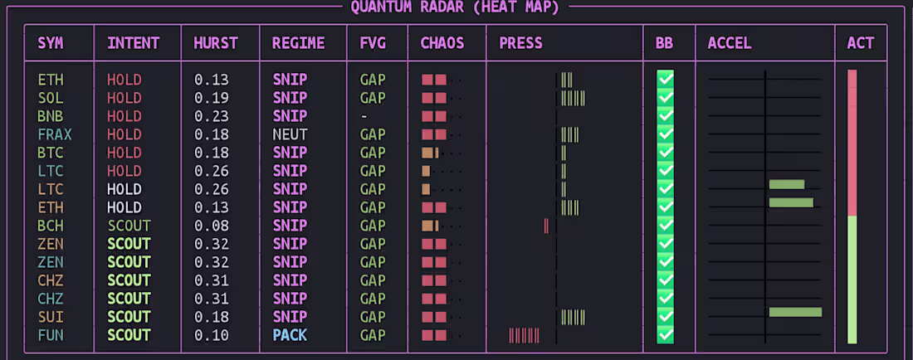
Task: Click the Hurst value 0.08
Action: click(x=212, y=226)
